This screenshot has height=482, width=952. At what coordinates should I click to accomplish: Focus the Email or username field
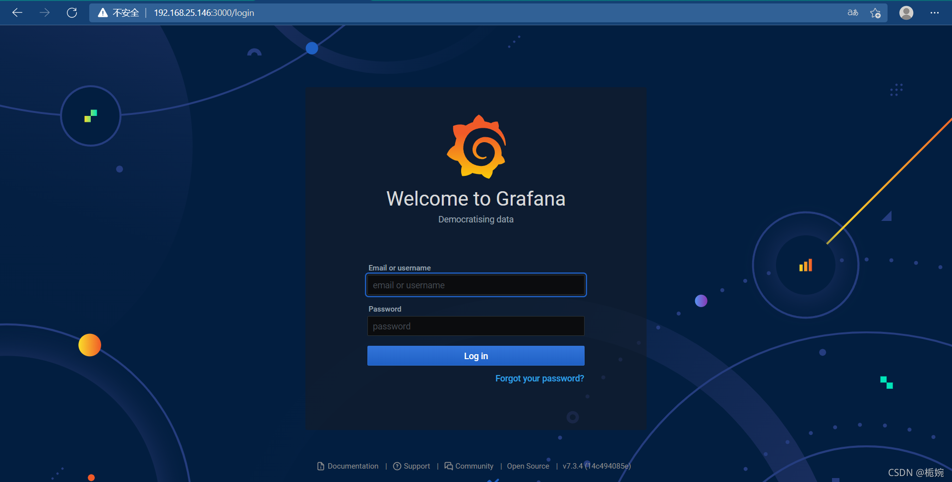coord(476,285)
